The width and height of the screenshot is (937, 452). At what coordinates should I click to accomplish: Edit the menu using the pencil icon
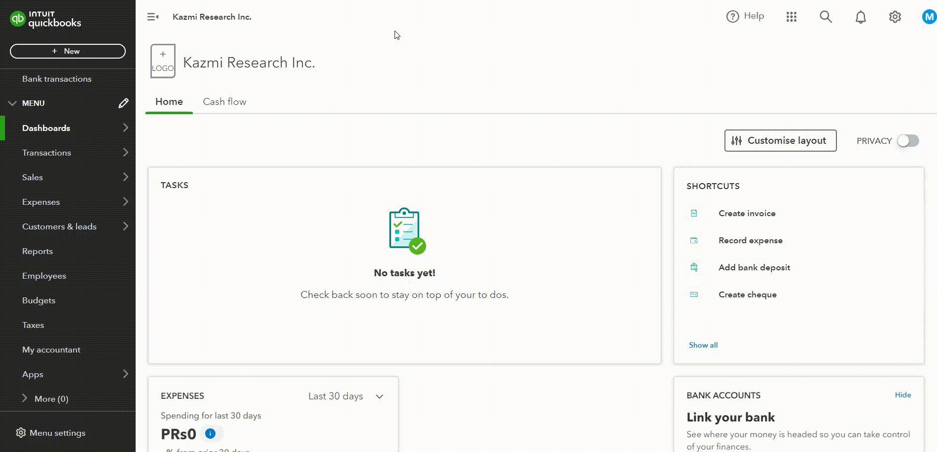point(123,103)
